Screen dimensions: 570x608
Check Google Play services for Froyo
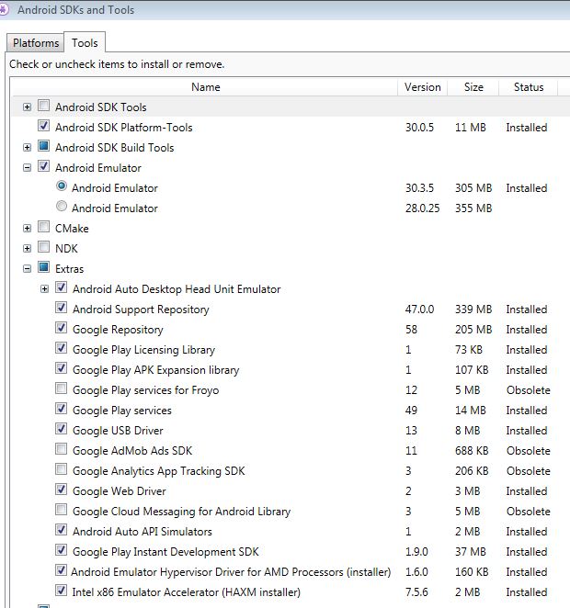[61, 388]
